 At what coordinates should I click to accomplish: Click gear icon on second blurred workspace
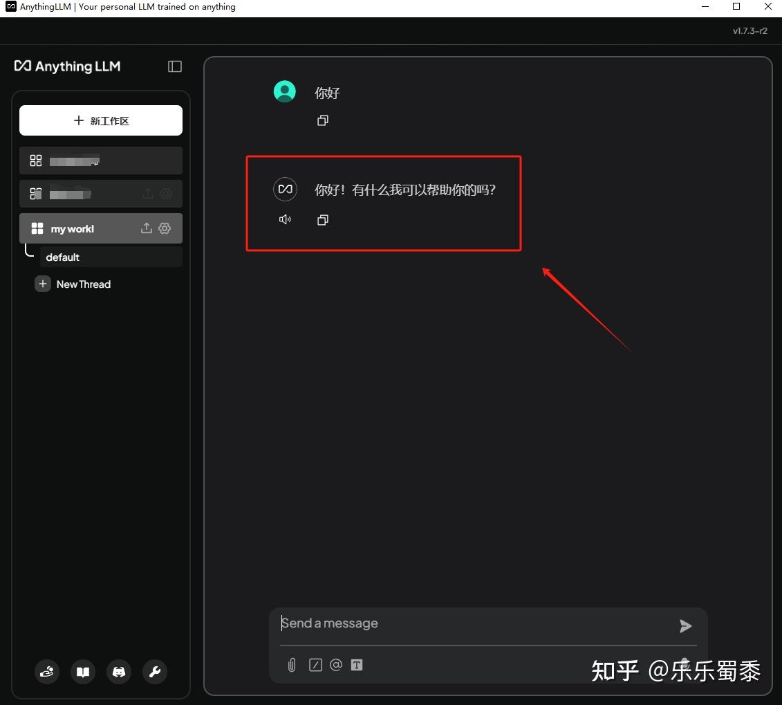click(166, 194)
